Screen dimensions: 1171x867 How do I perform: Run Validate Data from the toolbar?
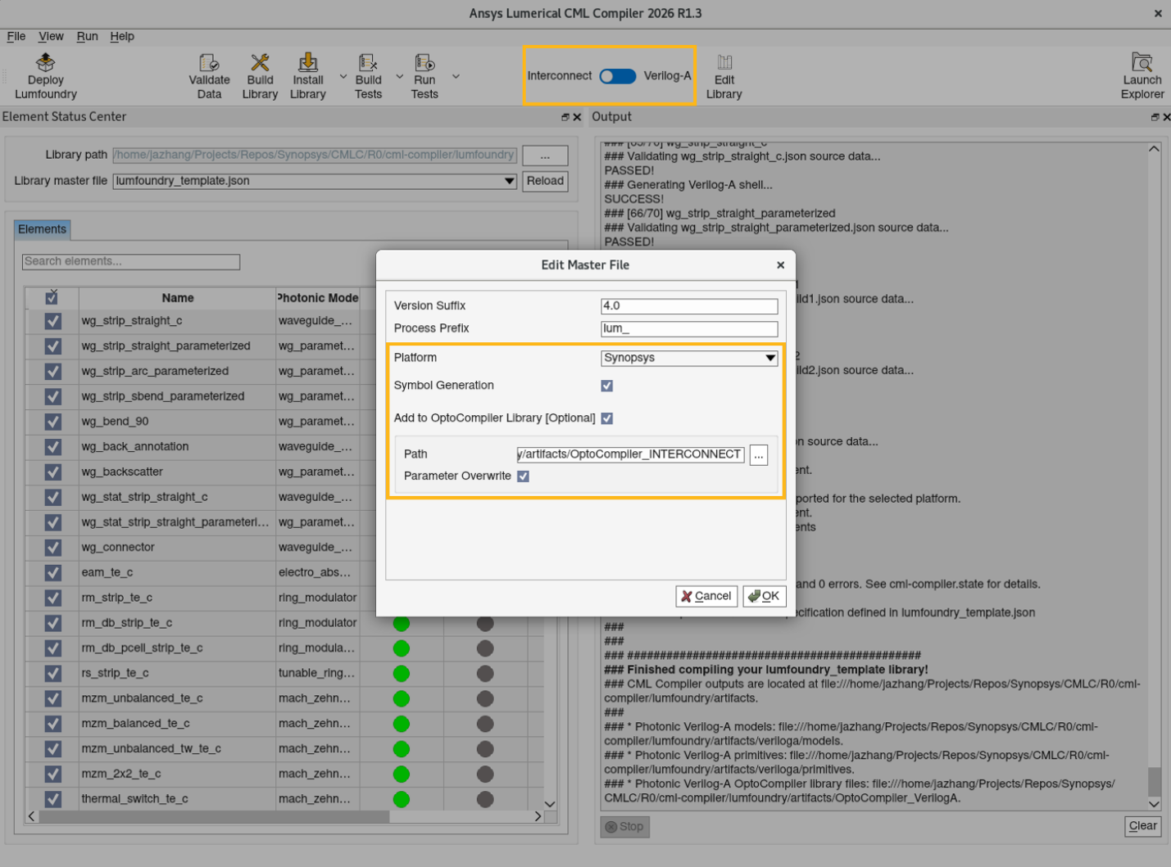click(x=209, y=76)
